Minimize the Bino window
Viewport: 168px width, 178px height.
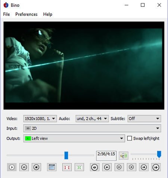[x=127, y=5]
